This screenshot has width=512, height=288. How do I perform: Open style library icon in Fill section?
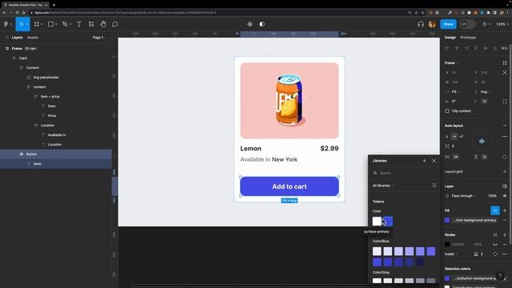495,210
